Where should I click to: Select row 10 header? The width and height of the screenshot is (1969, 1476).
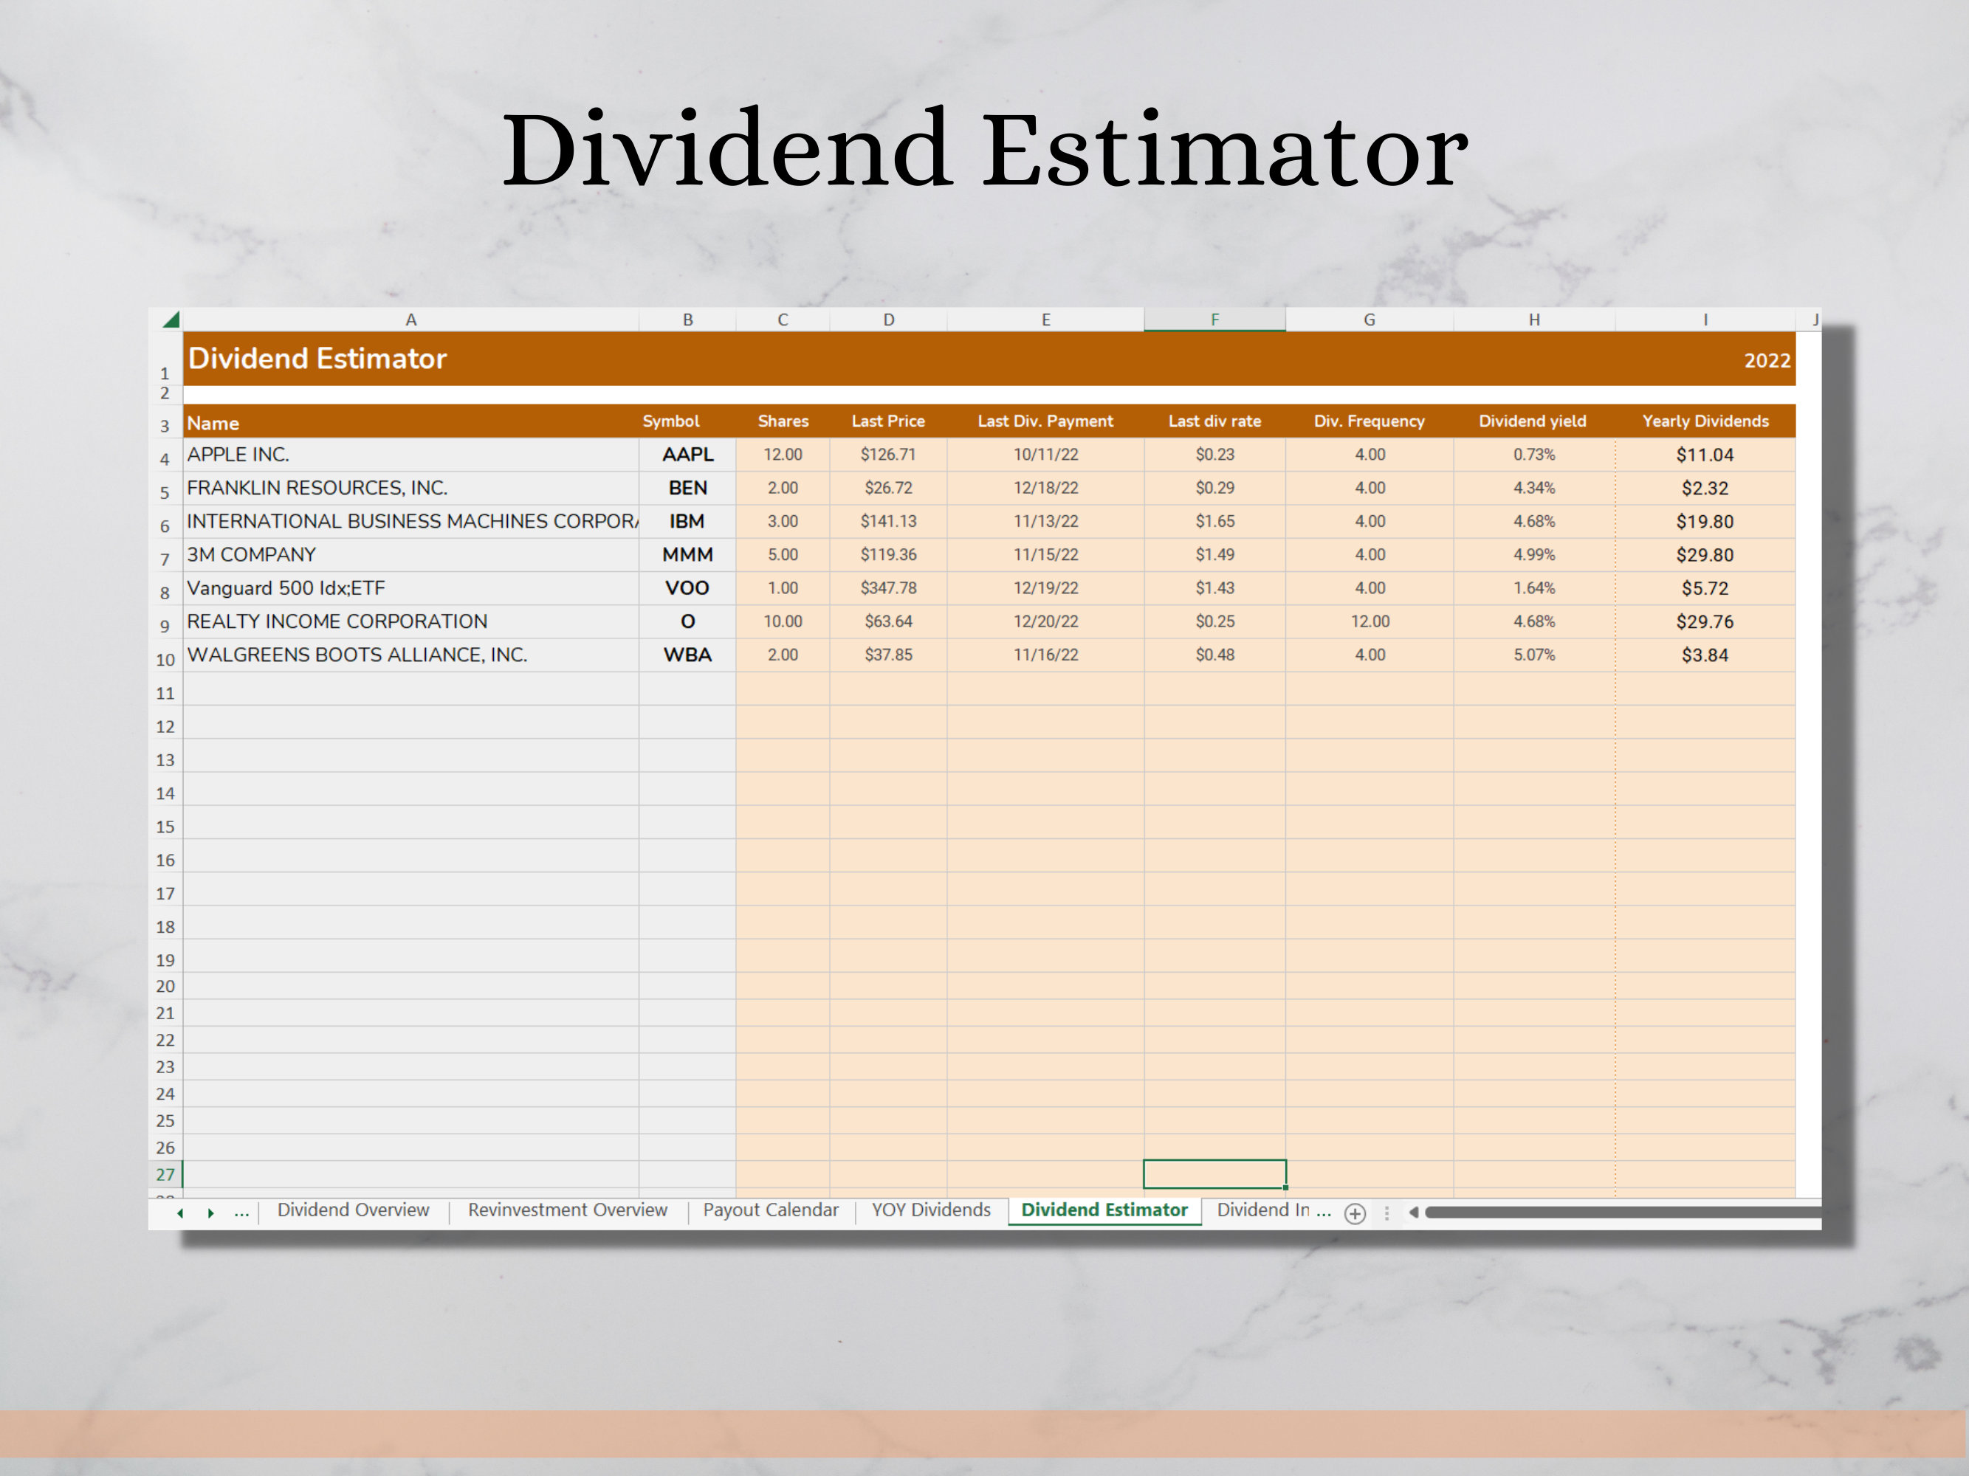pos(165,659)
